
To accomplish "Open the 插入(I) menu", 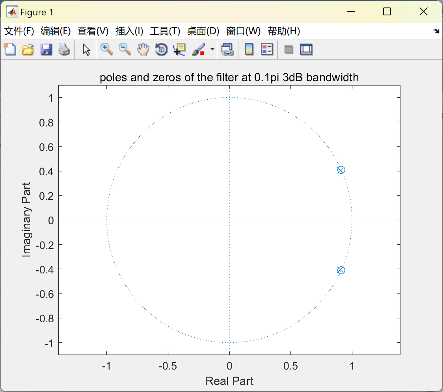I will pyautogui.click(x=129, y=31).
